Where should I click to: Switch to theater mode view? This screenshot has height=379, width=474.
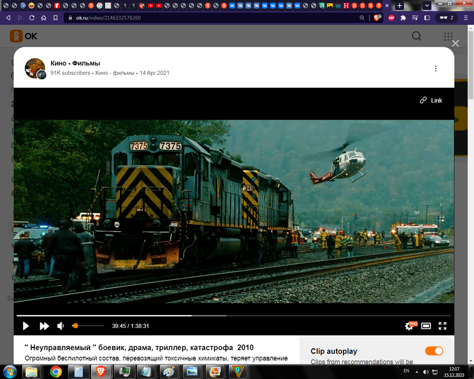tap(426, 326)
